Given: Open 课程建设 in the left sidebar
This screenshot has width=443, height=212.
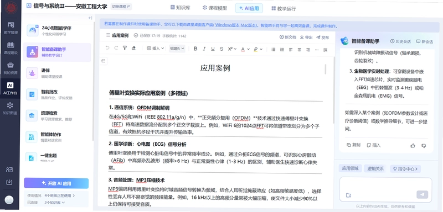Looking at the screenshot, I should coord(11,48).
